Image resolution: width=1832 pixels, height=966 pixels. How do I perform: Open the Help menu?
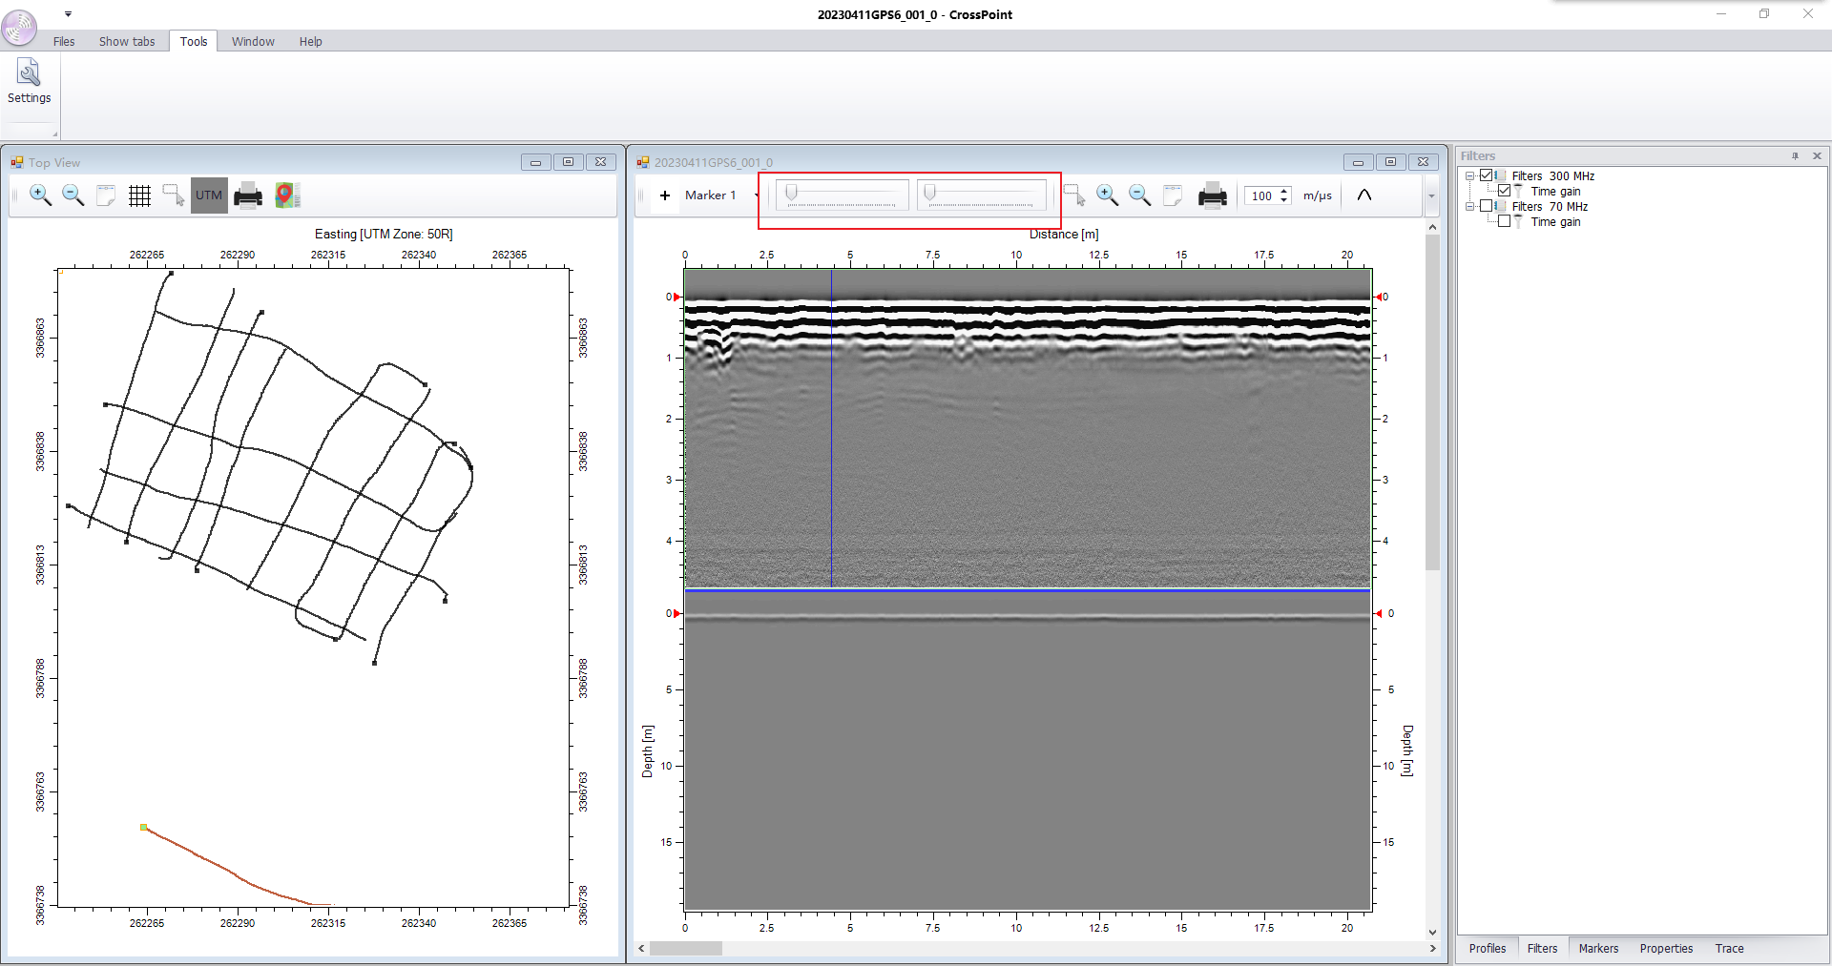(310, 41)
